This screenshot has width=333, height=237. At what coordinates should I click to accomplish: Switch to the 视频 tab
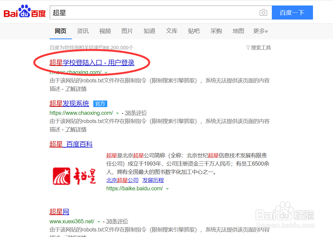click(105, 31)
